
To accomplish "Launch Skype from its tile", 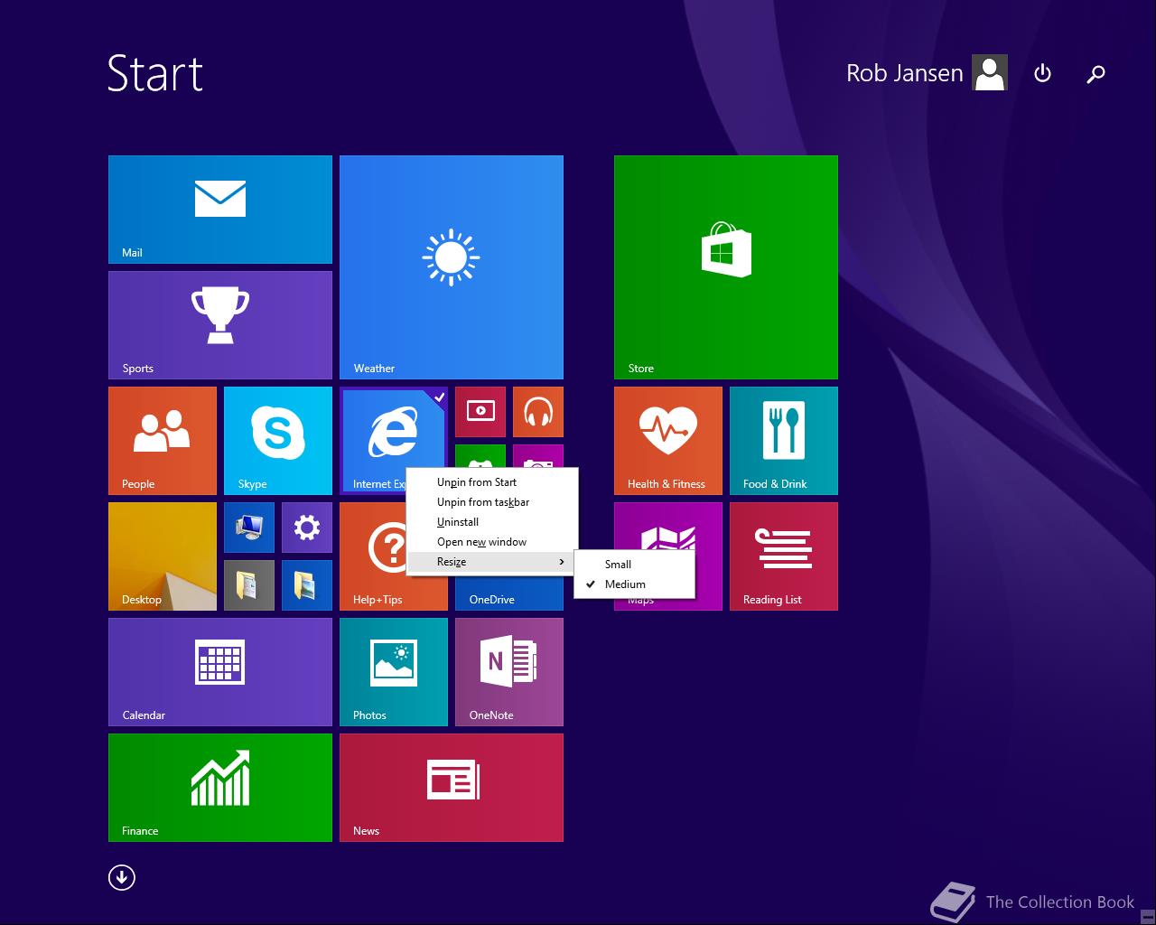I will 278,441.
